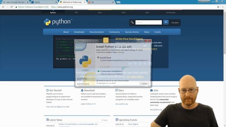Bookmark page with the star icon

pos(218,7)
